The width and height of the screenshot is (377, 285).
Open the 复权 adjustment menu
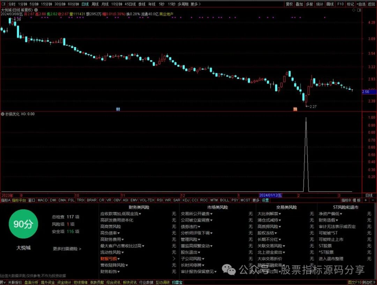tap(289, 4)
